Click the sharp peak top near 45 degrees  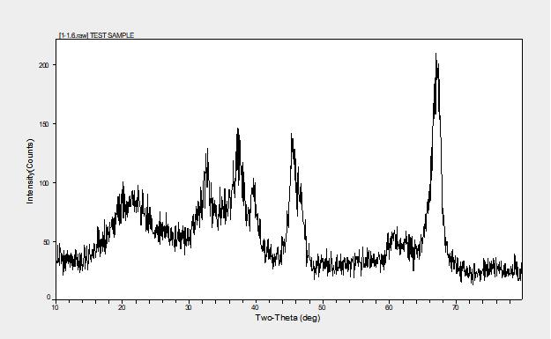(x=291, y=136)
